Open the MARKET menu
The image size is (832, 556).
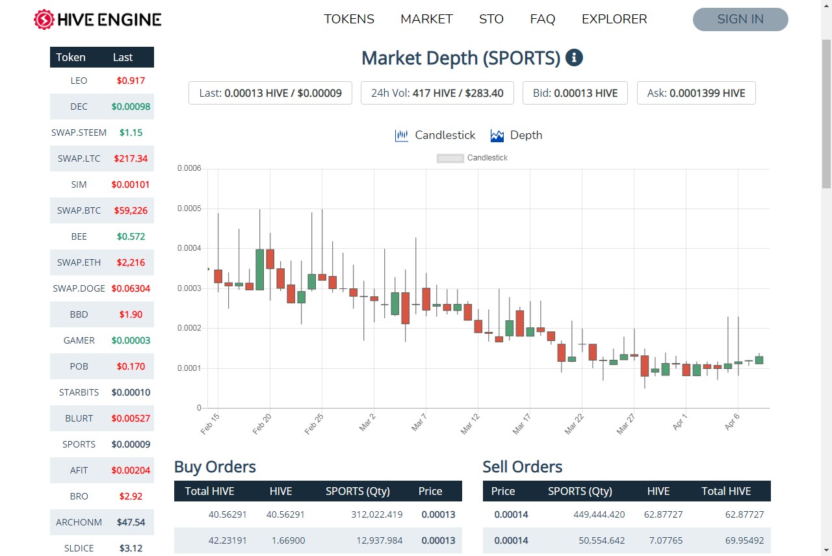tap(426, 19)
